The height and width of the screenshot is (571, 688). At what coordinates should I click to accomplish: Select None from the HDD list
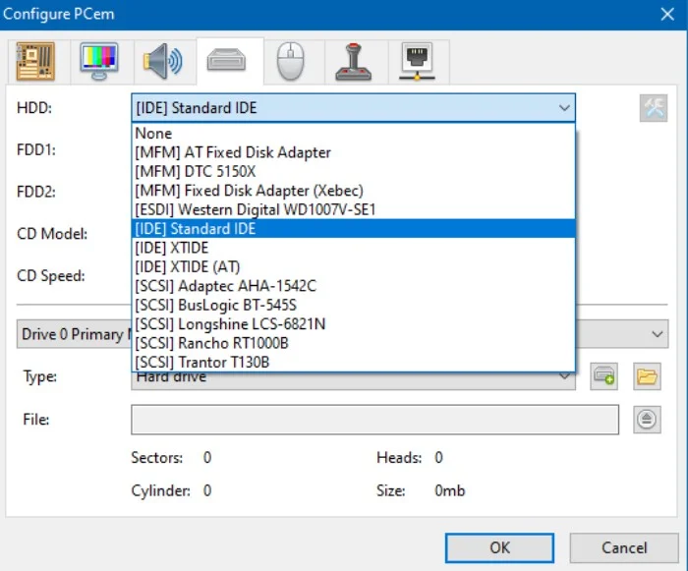point(153,134)
